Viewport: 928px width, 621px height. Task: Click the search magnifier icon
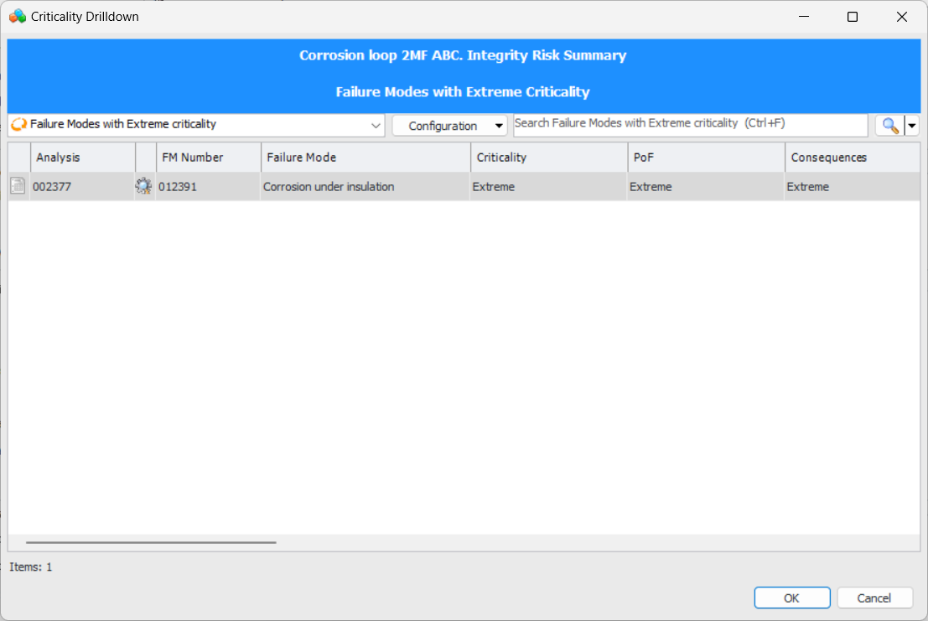click(890, 126)
